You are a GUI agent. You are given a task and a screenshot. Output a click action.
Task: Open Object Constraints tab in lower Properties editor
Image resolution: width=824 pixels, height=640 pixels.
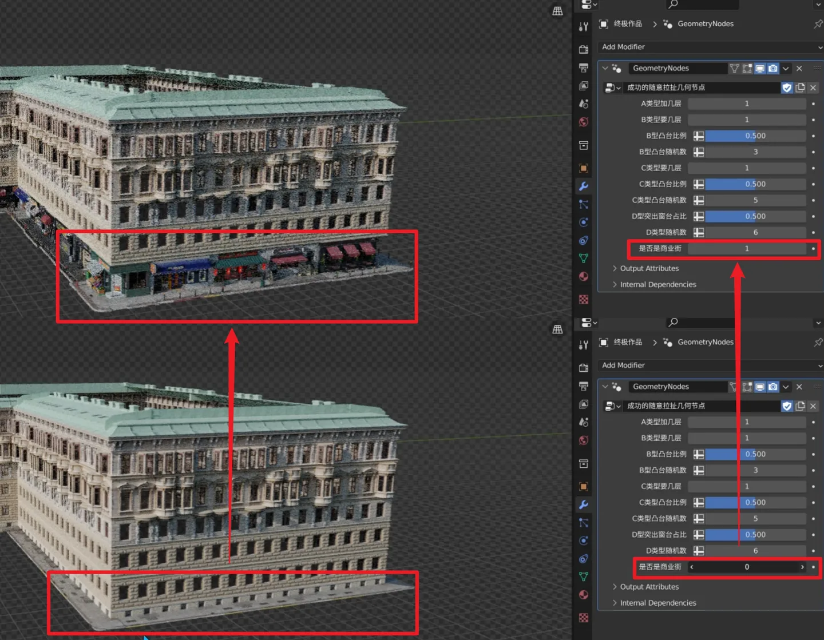(x=584, y=559)
